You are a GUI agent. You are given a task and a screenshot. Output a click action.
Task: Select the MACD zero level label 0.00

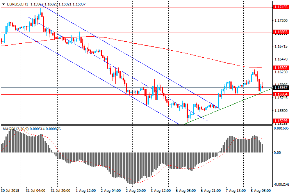pyautogui.click(x=277, y=152)
